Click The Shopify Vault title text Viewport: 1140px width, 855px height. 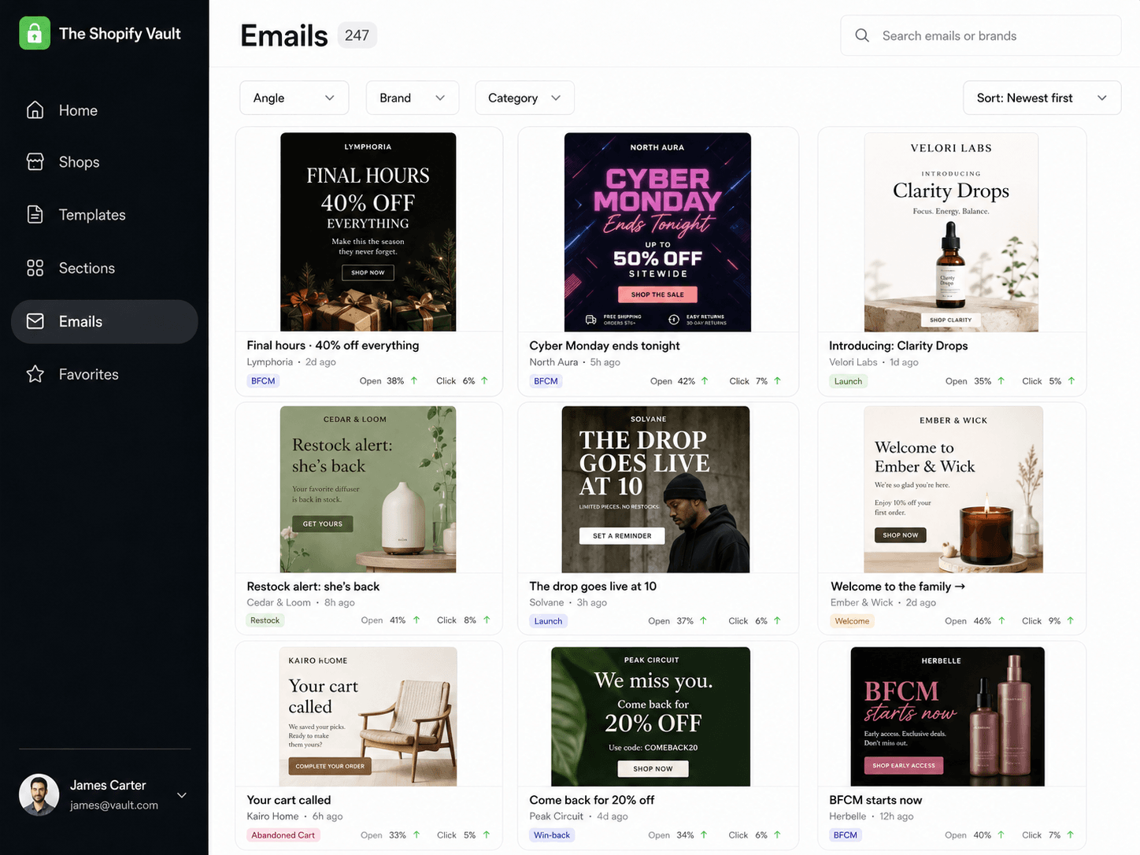120,34
